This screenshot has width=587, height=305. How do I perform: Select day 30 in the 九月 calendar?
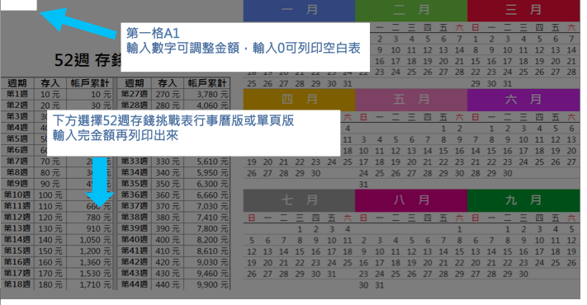click(523, 274)
